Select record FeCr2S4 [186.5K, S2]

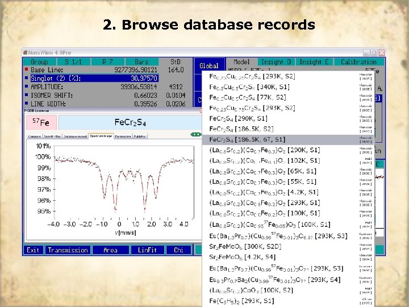(x=288, y=129)
